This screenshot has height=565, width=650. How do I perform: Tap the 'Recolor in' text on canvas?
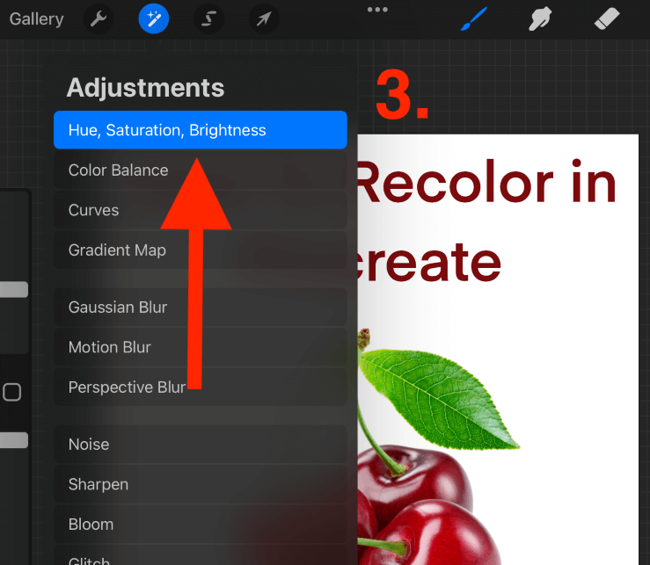pos(486,182)
